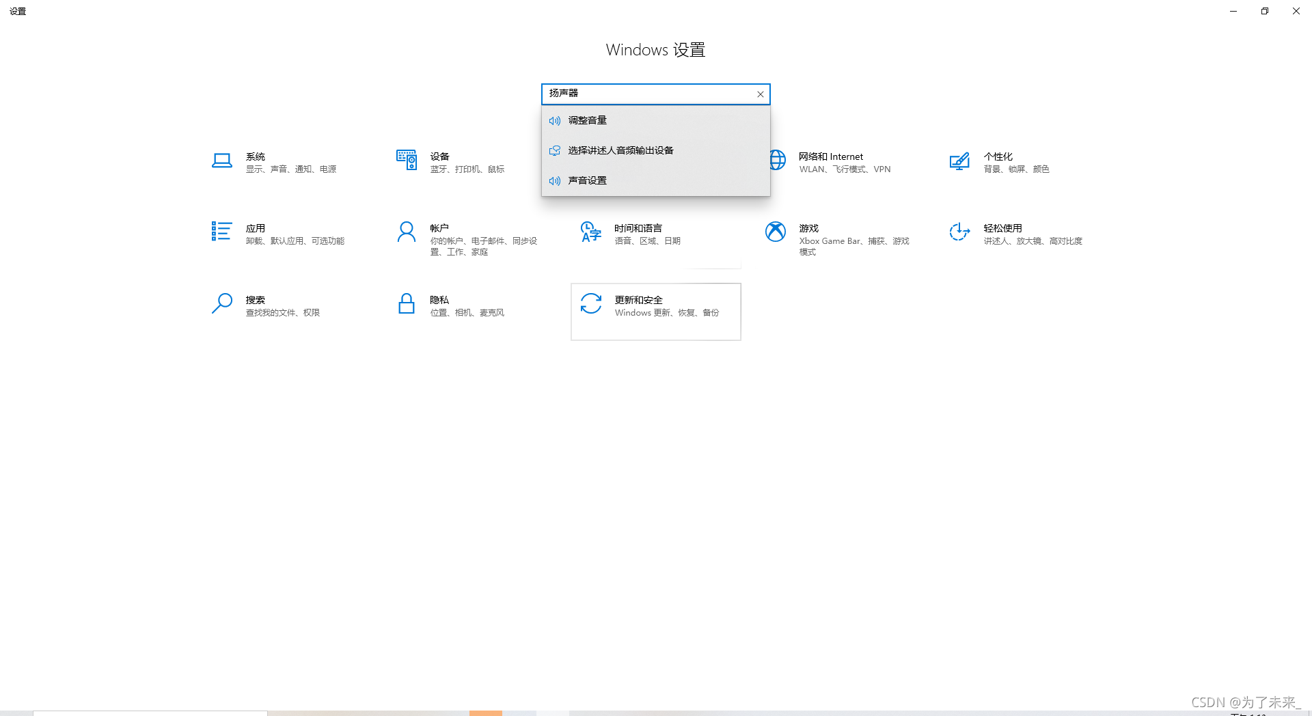
Task: Open the 帐户 person icon
Action: pos(407,232)
